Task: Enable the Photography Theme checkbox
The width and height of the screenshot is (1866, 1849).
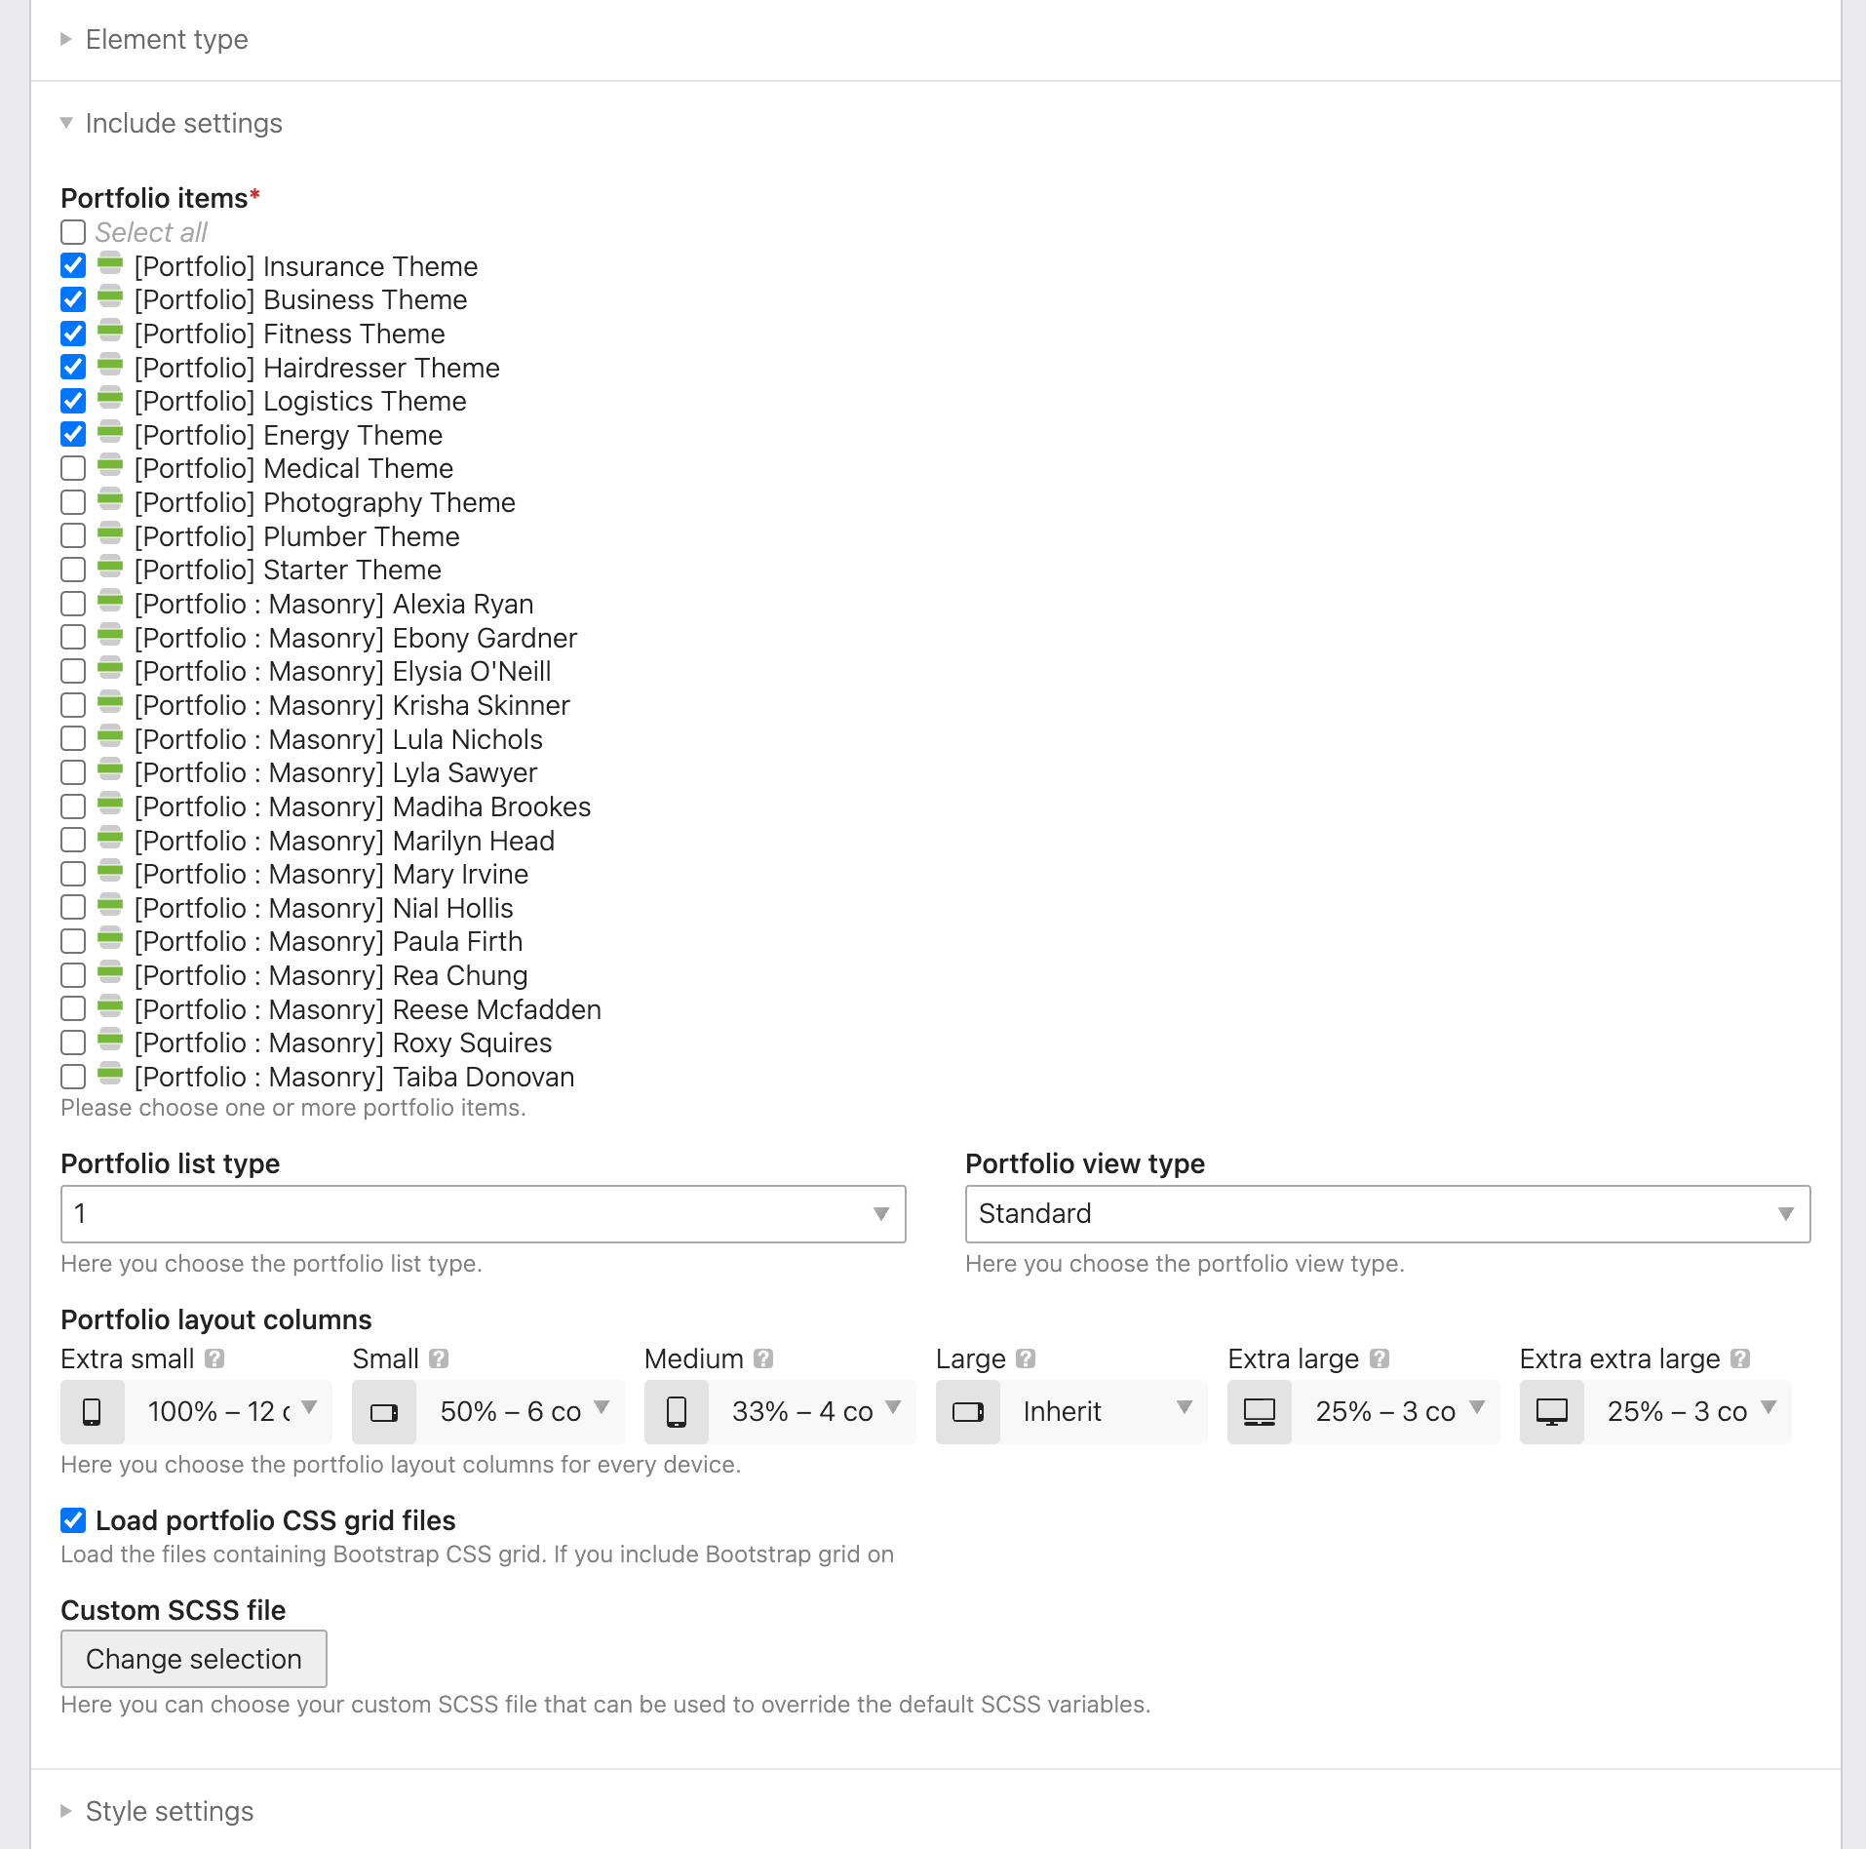Action: point(73,502)
